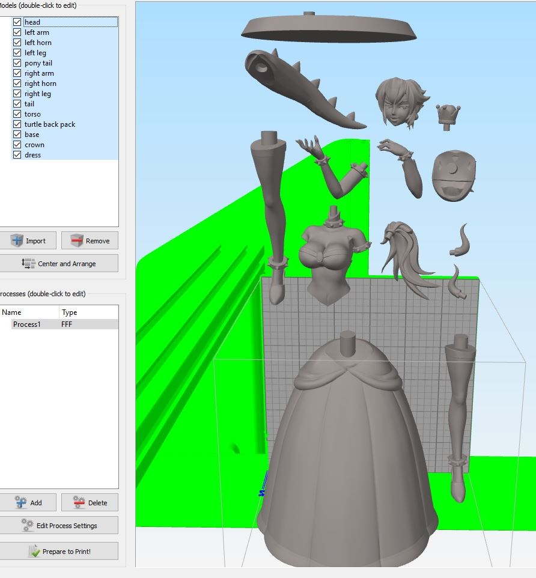Screen dimensions: 536x578
Task: Add a new process
Action: pyautogui.click(x=28, y=502)
